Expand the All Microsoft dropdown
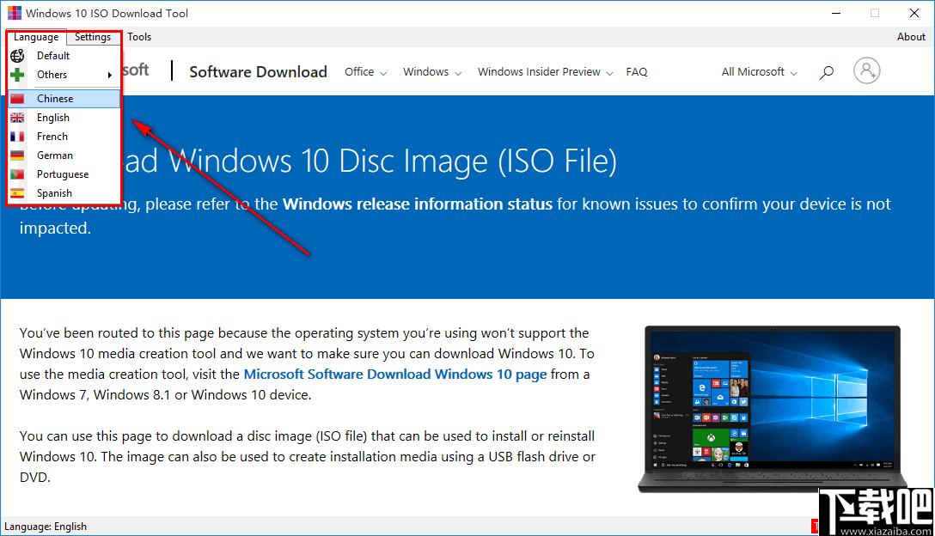The width and height of the screenshot is (935, 536). 759,71
